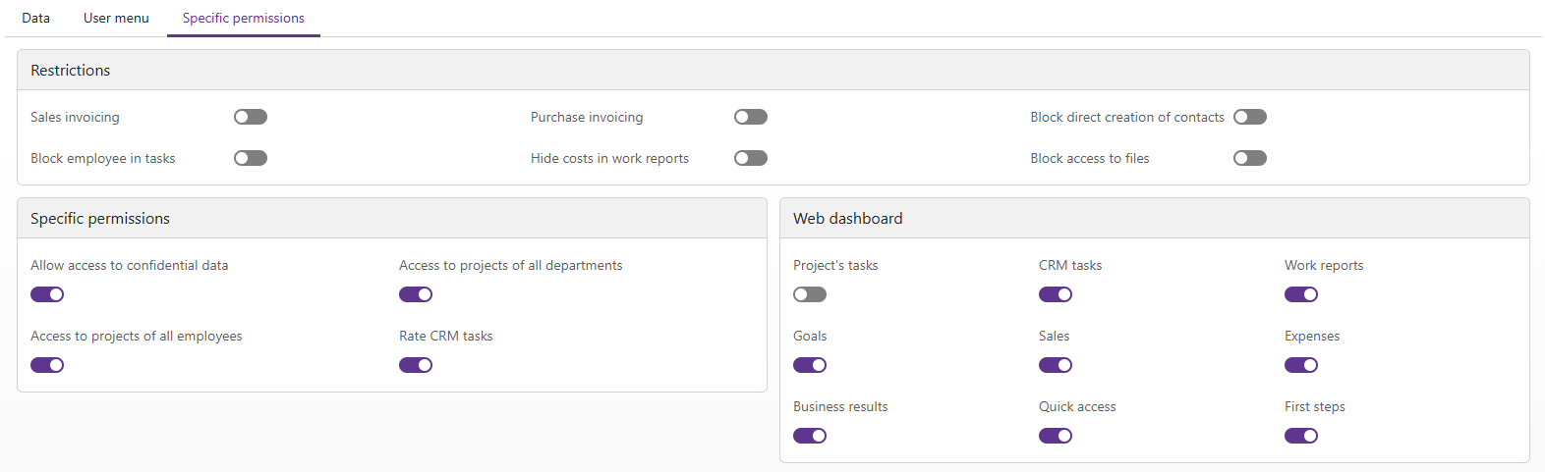Click the Block employee in tasks label
The image size is (1545, 472).
103,158
